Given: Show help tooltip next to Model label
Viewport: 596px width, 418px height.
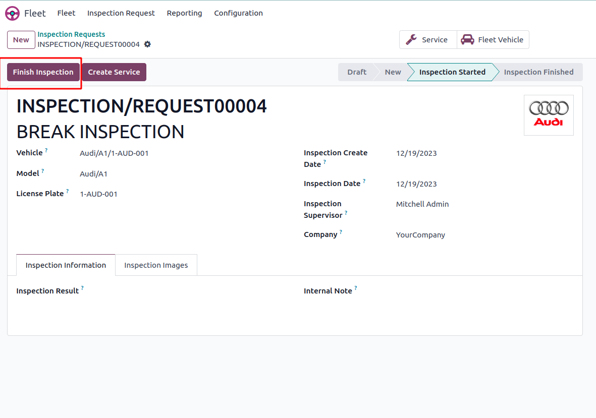Looking at the screenshot, I should pos(43,171).
